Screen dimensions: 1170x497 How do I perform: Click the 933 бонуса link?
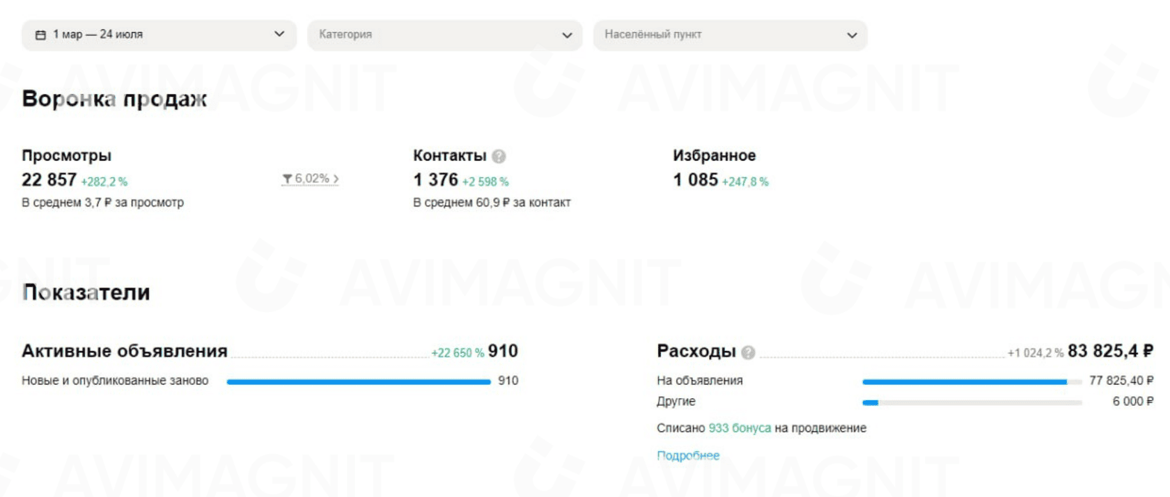click(x=739, y=428)
